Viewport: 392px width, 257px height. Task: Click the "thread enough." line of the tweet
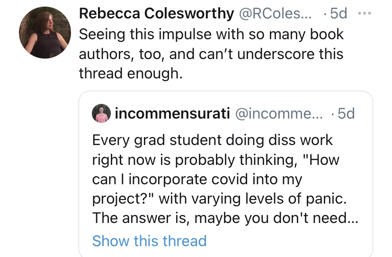pos(130,74)
